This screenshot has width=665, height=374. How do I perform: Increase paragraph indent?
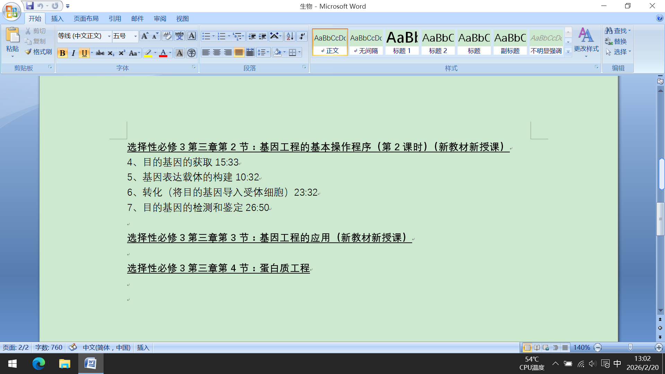tap(263, 36)
